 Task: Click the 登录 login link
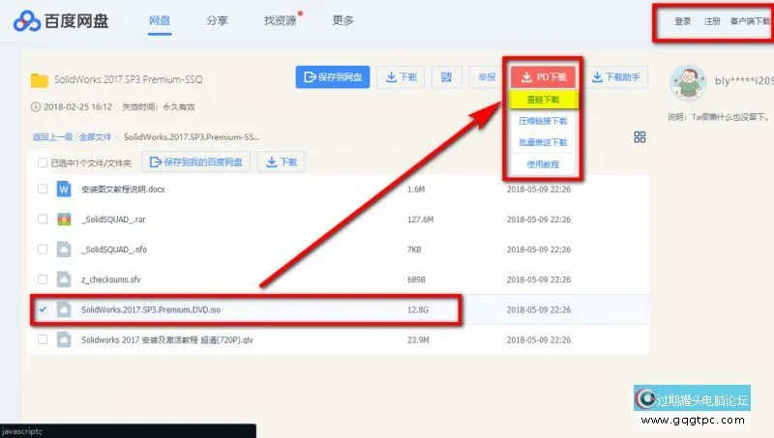682,20
